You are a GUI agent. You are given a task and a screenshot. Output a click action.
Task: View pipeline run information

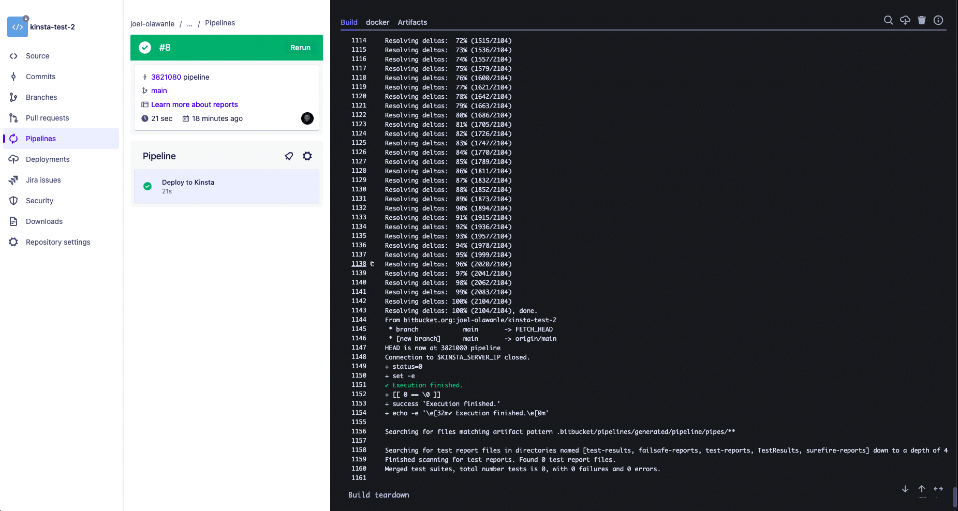tap(938, 20)
